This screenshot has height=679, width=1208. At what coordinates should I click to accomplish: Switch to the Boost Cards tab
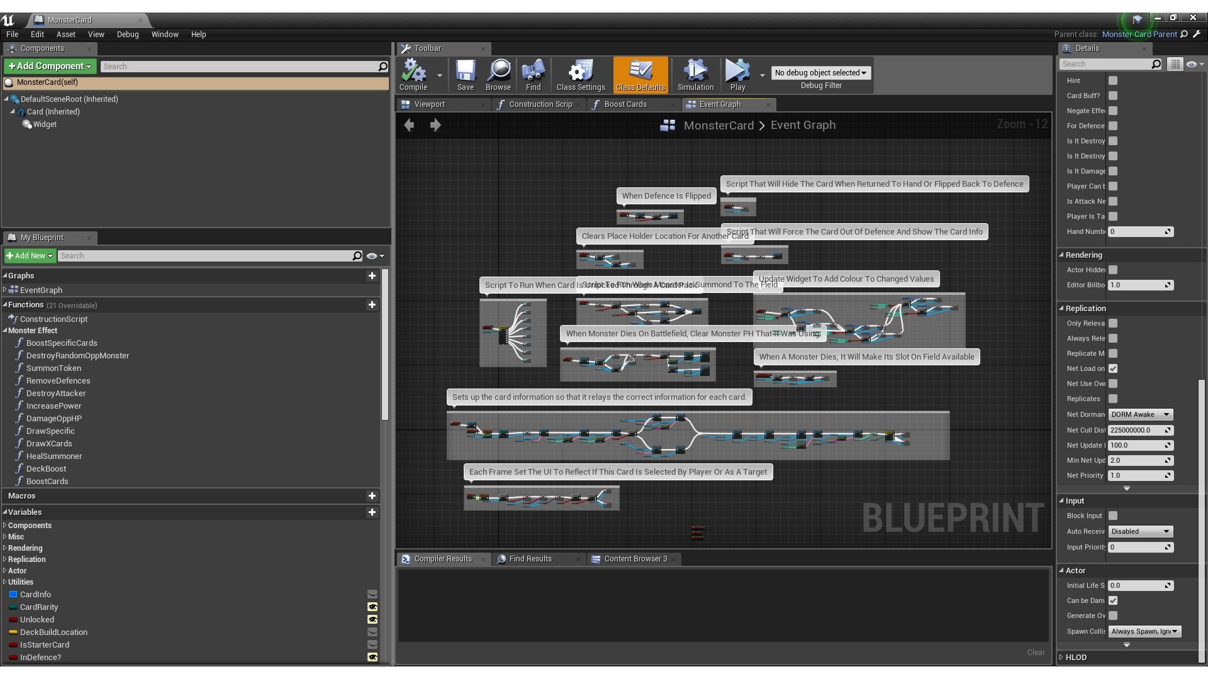627,104
